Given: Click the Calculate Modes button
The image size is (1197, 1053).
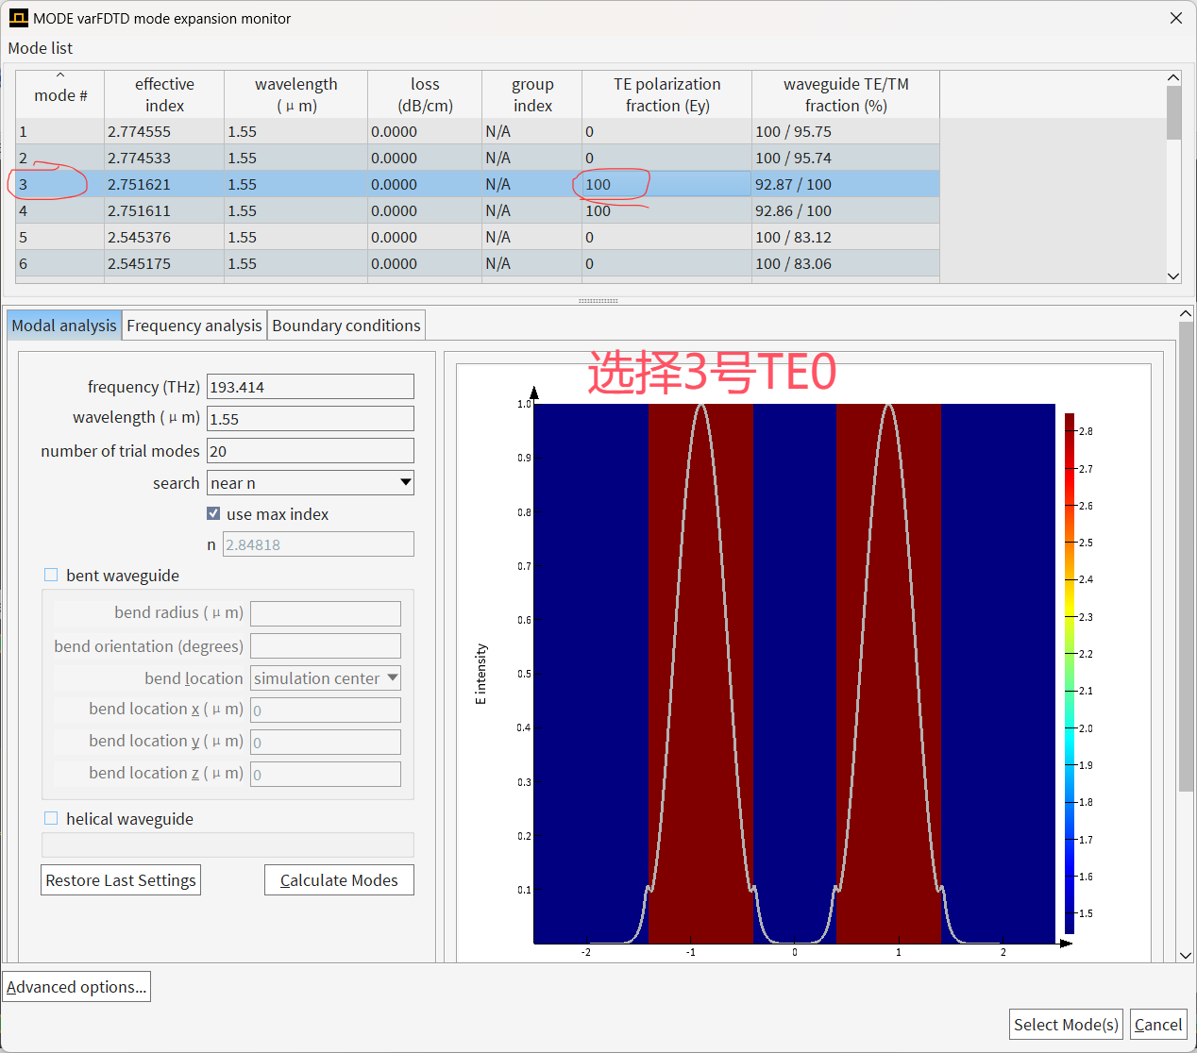Looking at the screenshot, I should tap(339, 880).
